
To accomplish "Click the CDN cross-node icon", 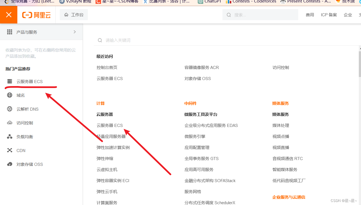I will 10,150.
